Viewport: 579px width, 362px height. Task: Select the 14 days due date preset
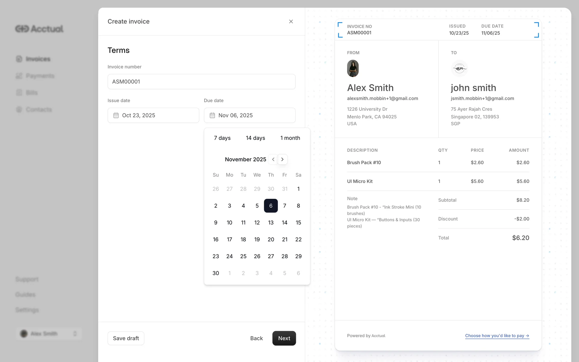point(255,138)
